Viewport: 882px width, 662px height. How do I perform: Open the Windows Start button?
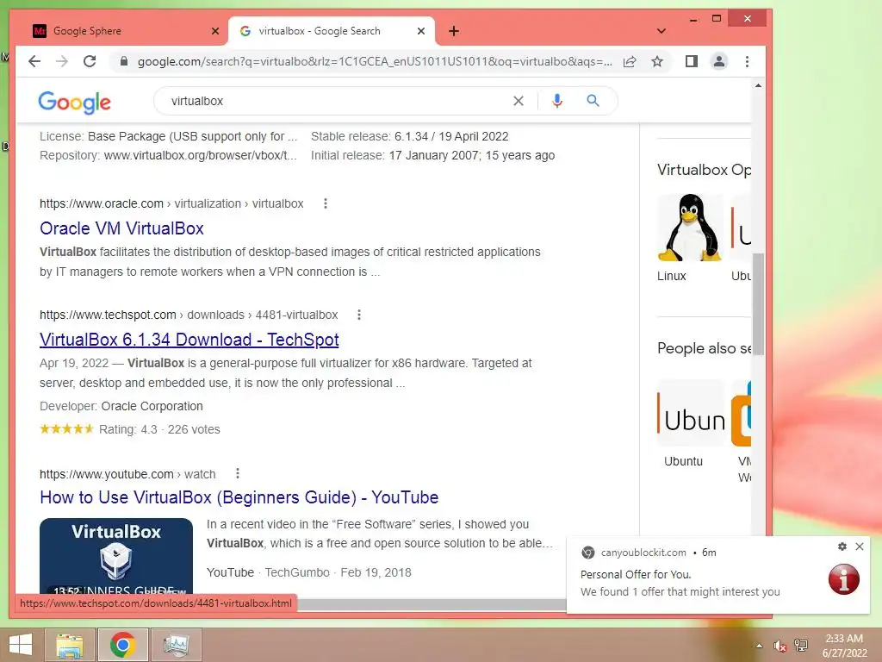(21, 645)
